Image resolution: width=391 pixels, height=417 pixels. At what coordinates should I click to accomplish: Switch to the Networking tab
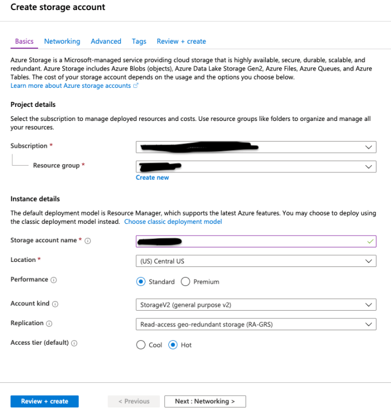[62, 41]
